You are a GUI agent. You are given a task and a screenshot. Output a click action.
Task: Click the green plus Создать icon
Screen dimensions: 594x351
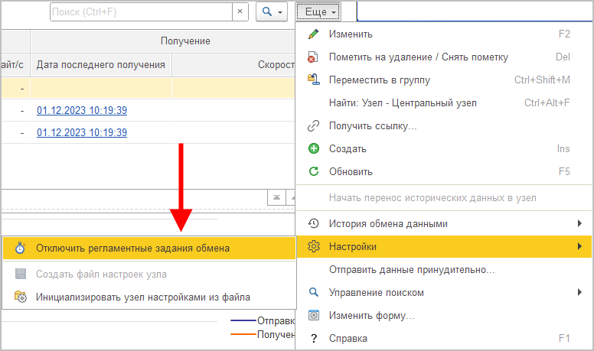click(313, 149)
